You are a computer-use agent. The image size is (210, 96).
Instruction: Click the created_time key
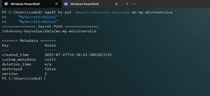click(x=15, y=55)
